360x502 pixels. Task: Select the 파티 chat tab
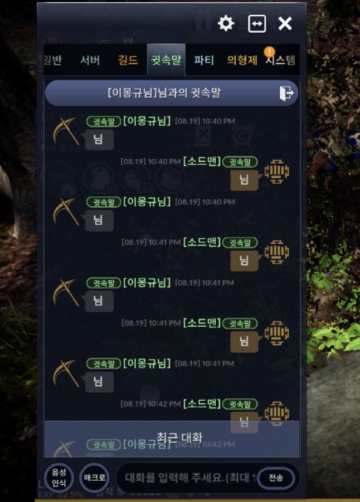(x=204, y=60)
